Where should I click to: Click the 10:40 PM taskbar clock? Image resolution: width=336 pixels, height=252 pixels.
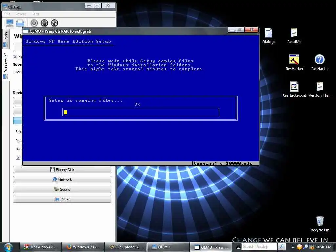point(324,247)
